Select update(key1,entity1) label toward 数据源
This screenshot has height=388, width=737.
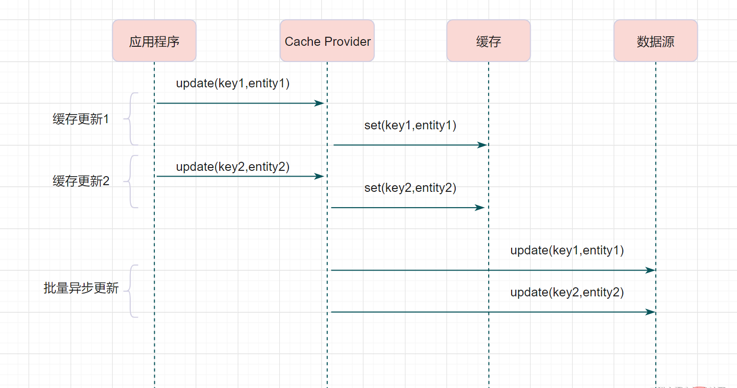click(567, 250)
